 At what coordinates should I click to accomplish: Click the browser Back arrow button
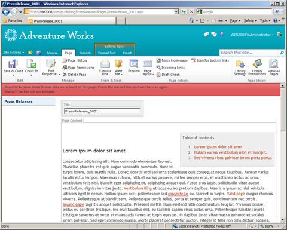[6, 12]
